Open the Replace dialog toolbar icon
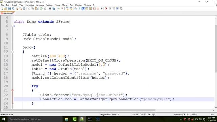Image resolution: width=217 pixels, height=122 pixels. click(x=54, y=9)
